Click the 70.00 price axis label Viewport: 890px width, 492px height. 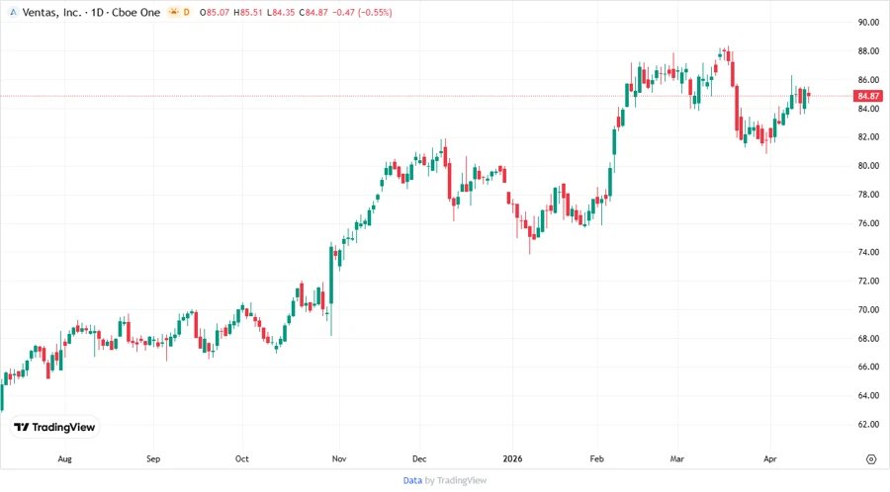pyautogui.click(x=868, y=309)
